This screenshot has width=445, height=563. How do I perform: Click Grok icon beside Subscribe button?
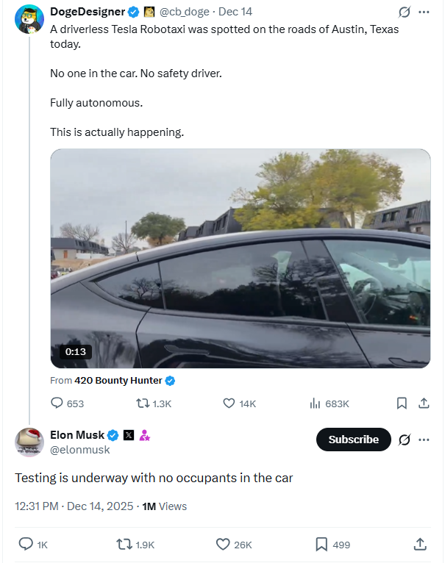click(403, 440)
